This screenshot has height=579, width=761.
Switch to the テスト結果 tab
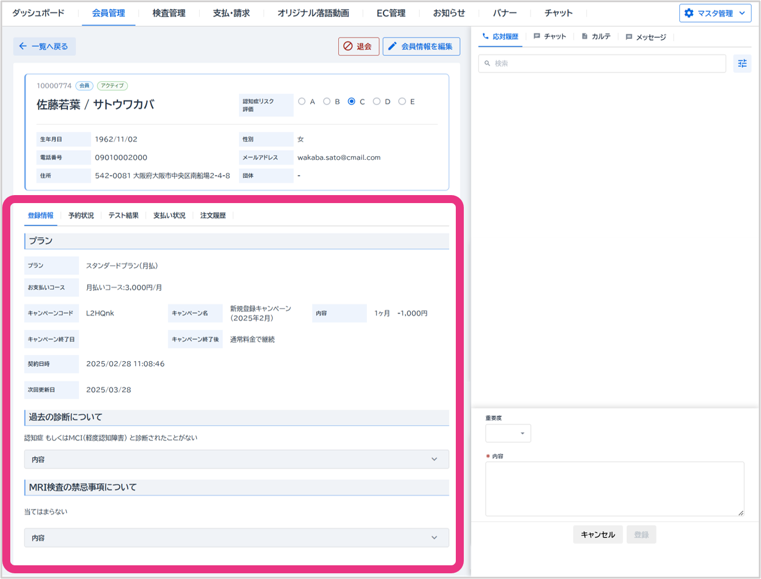tap(123, 216)
